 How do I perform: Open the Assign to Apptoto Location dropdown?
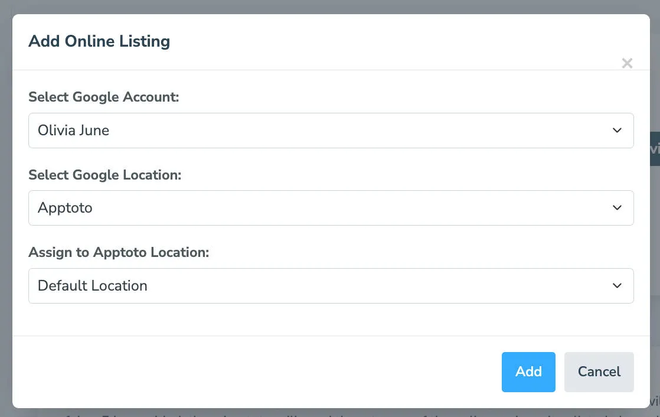(331, 285)
